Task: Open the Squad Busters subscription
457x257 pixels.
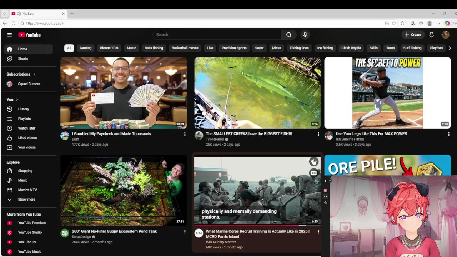Action: click(28, 84)
